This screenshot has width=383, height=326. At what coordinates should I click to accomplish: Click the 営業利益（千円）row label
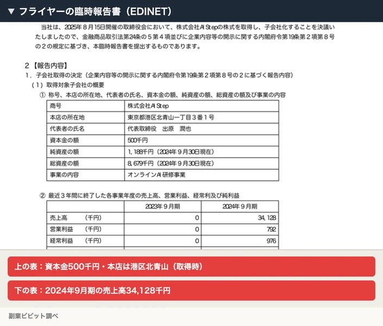point(76,229)
